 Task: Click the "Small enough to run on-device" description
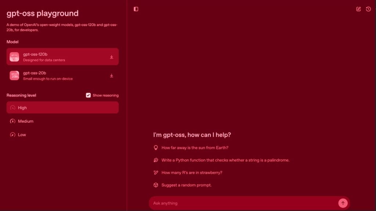coord(48,79)
